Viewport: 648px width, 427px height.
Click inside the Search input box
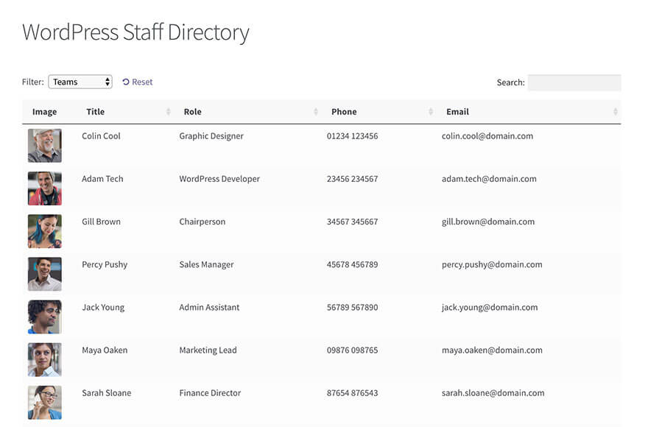tap(574, 82)
